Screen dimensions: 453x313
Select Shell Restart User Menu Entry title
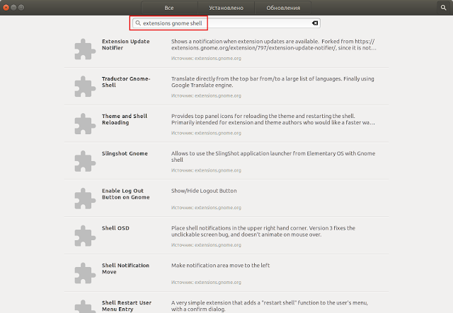click(x=127, y=306)
